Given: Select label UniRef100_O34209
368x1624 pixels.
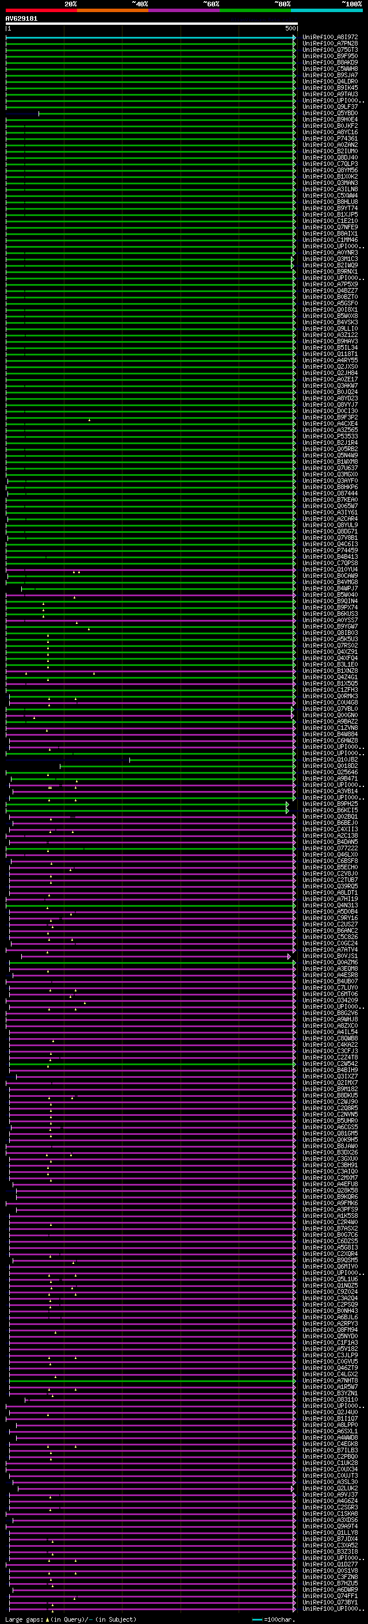Looking at the screenshot, I should 330,1000.
